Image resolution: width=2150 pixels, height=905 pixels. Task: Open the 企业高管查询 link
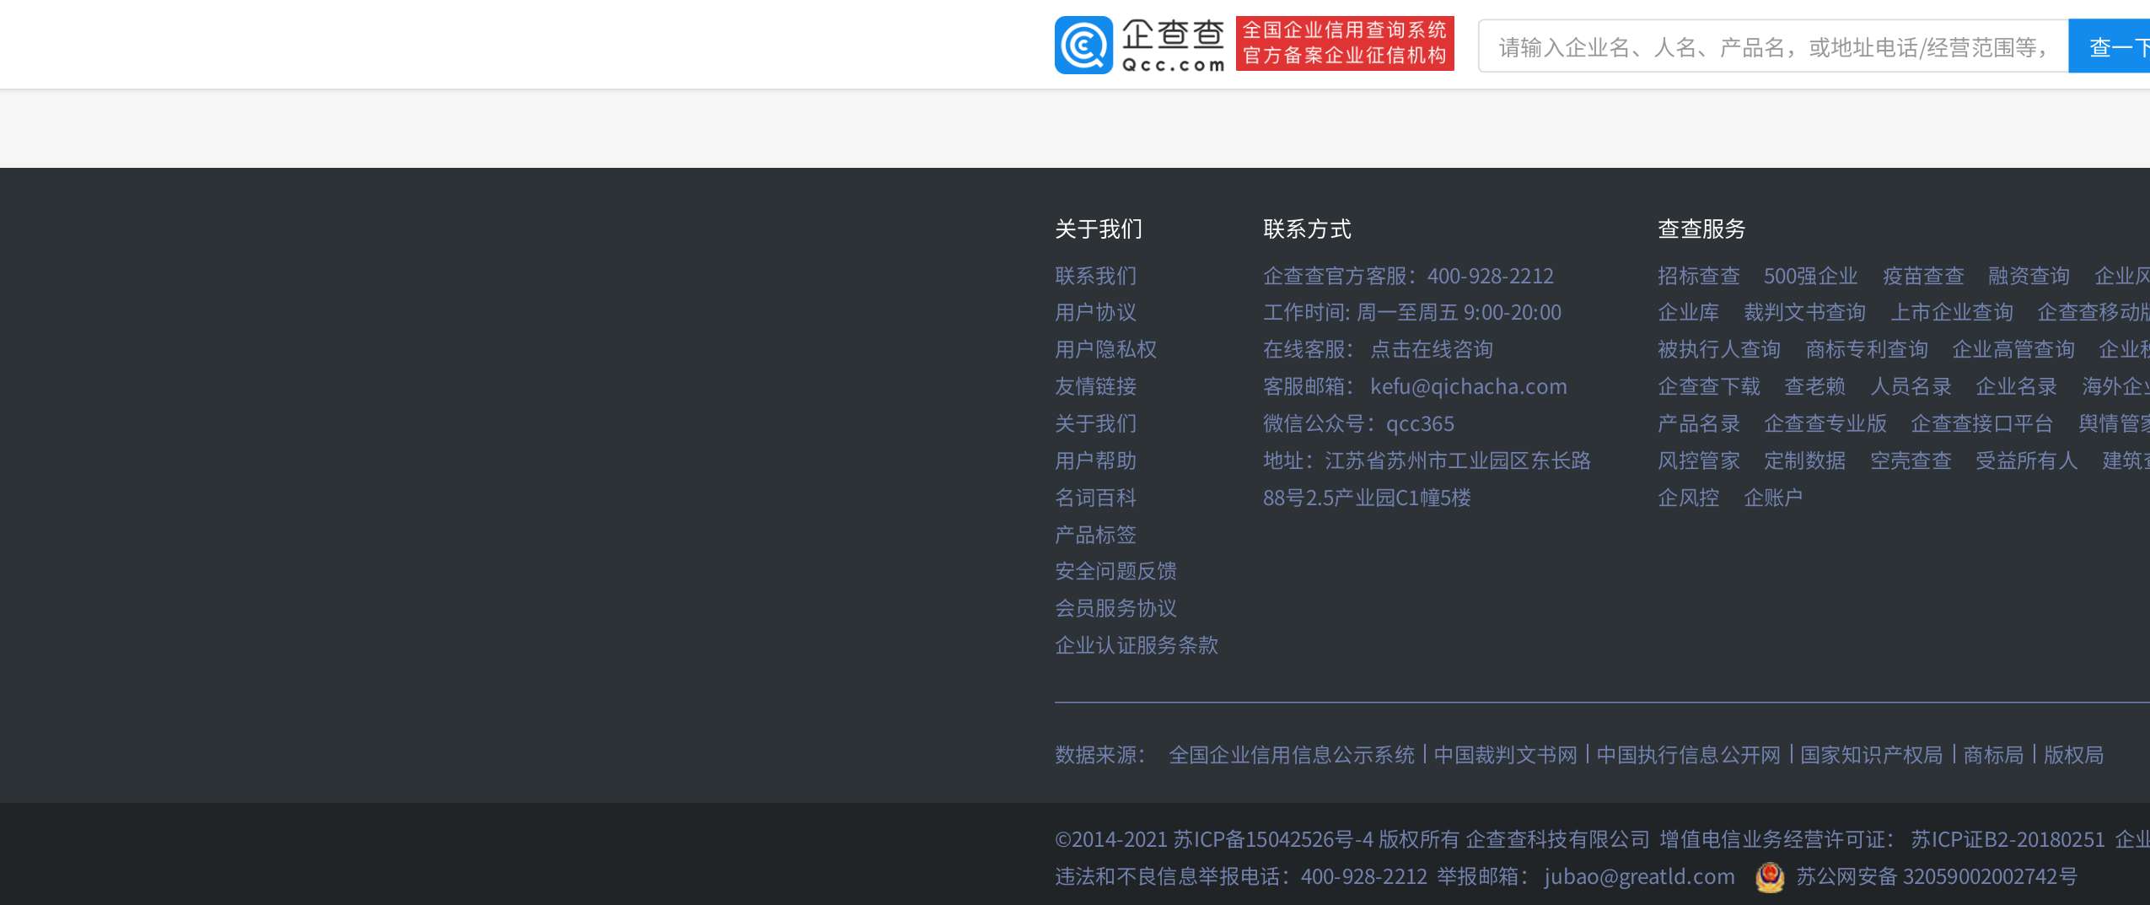(2013, 349)
